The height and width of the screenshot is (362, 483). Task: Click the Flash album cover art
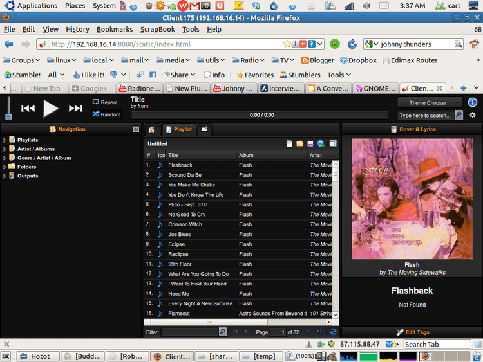pos(412,199)
